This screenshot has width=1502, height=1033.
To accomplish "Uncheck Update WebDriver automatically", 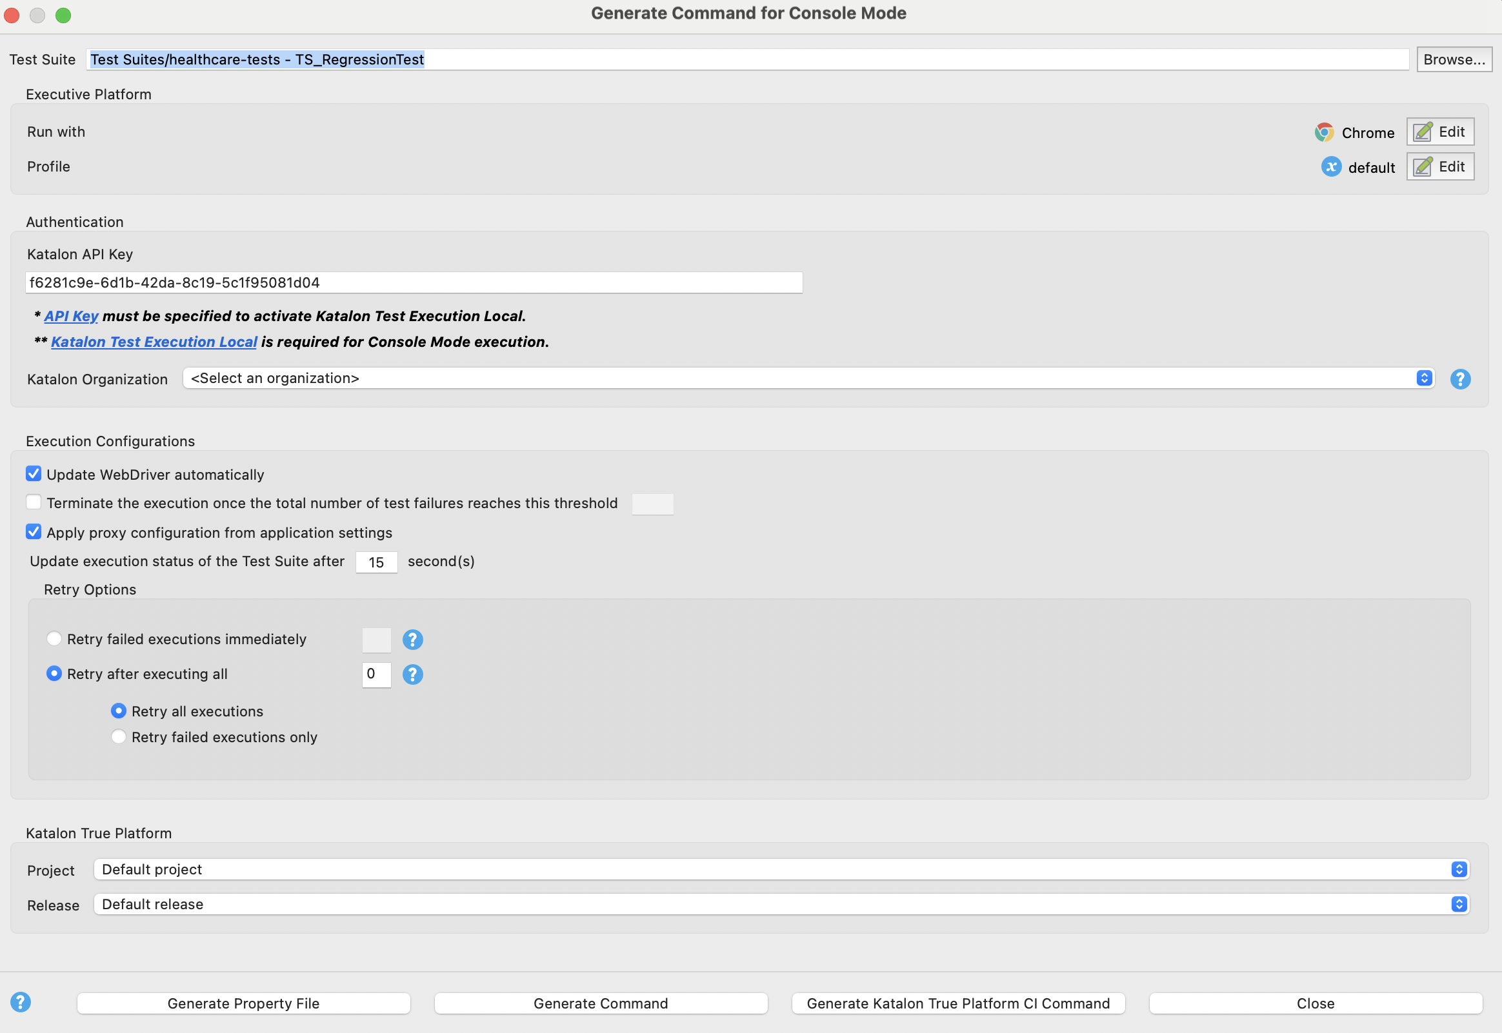I will 34,475.
